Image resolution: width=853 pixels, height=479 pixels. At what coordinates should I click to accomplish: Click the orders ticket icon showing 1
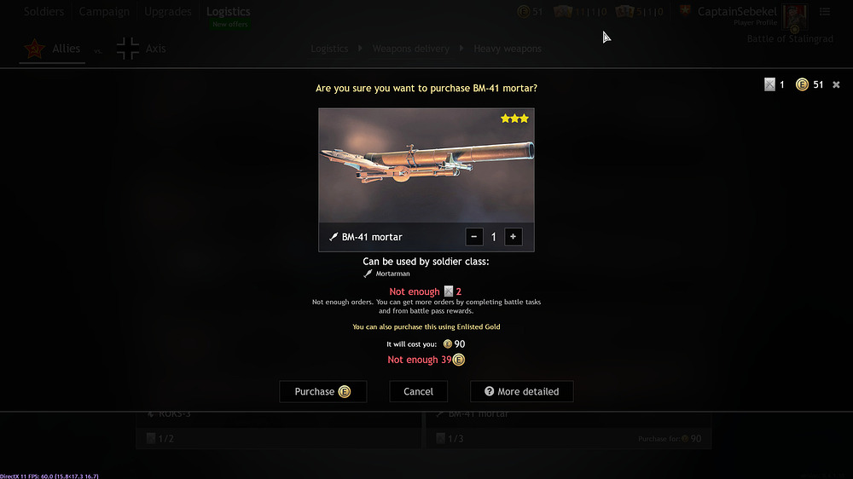[769, 84]
